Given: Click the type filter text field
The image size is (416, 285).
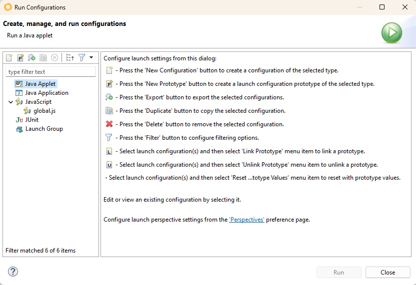Looking at the screenshot, I should tap(50, 72).
